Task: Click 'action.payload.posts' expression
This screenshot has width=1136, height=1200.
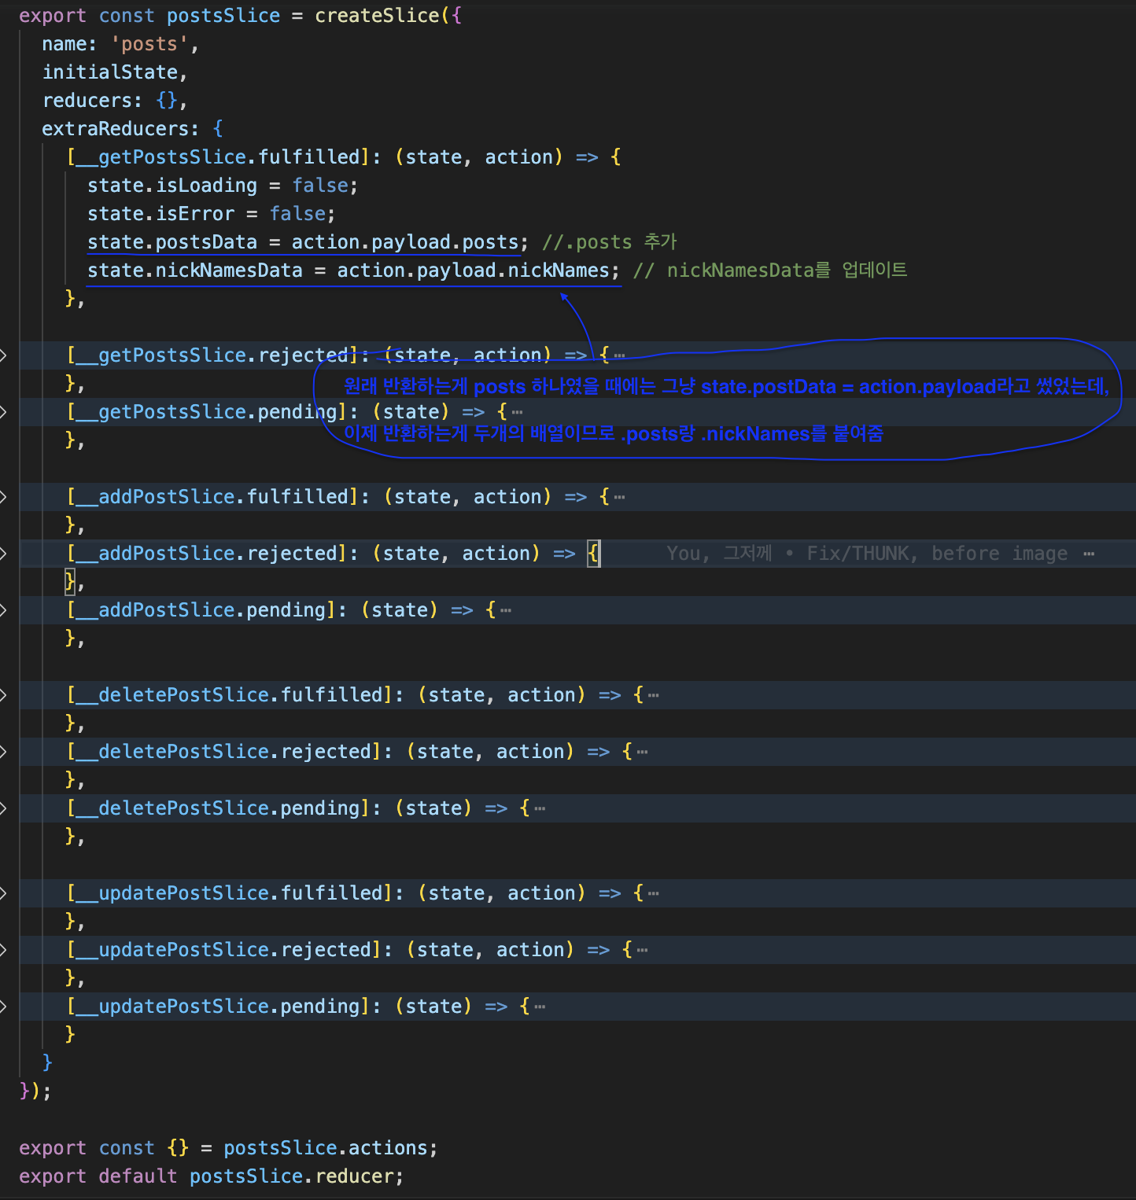Action: point(405,242)
